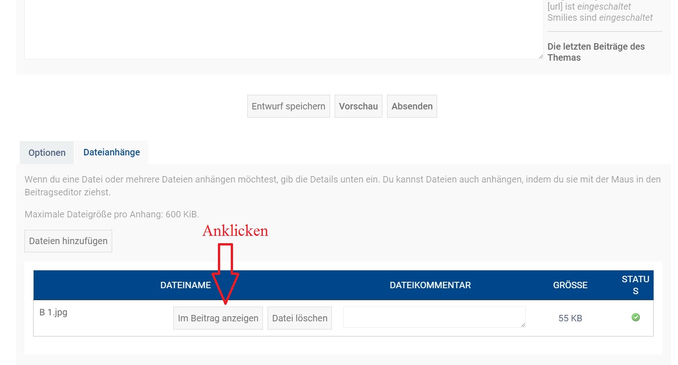Open the Vorschau preview of the post
Screen dimensions: 678x365
point(358,106)
